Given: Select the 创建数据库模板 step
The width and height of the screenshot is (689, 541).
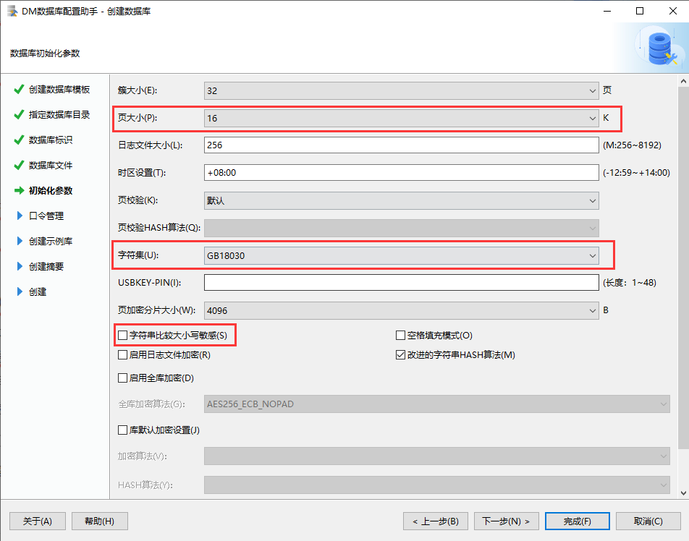Looking at the screenshot, I should click(x=59, y=90).
